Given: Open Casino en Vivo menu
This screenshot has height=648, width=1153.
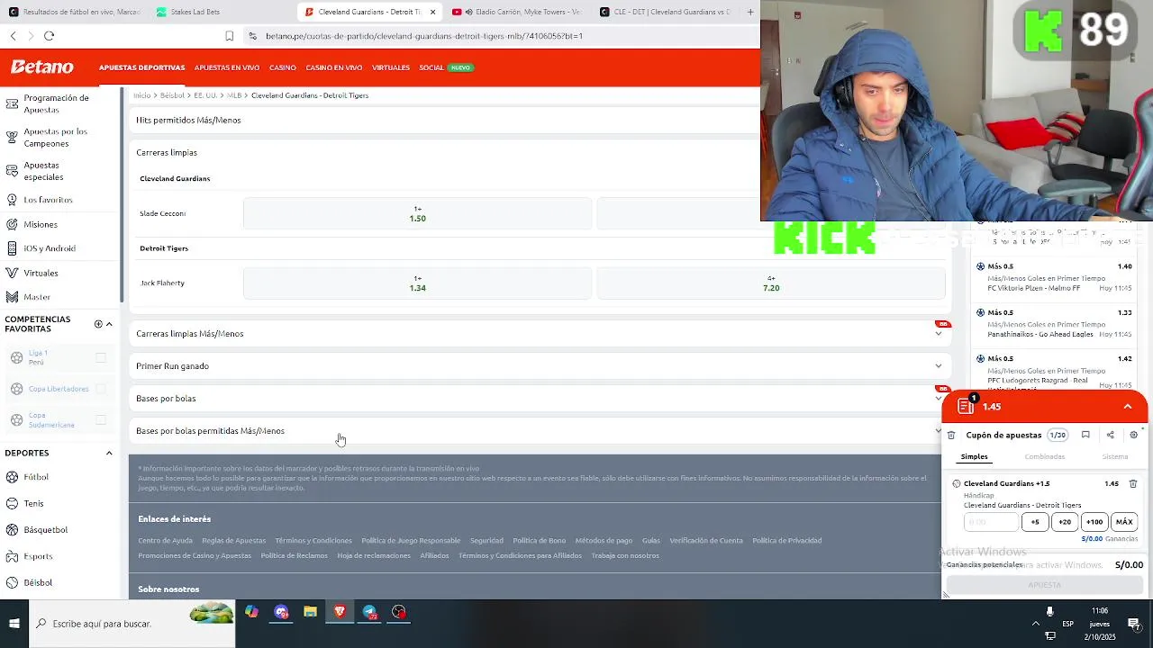Looking at the screenshot, I should pyautogui.click(x=333, y=67).
